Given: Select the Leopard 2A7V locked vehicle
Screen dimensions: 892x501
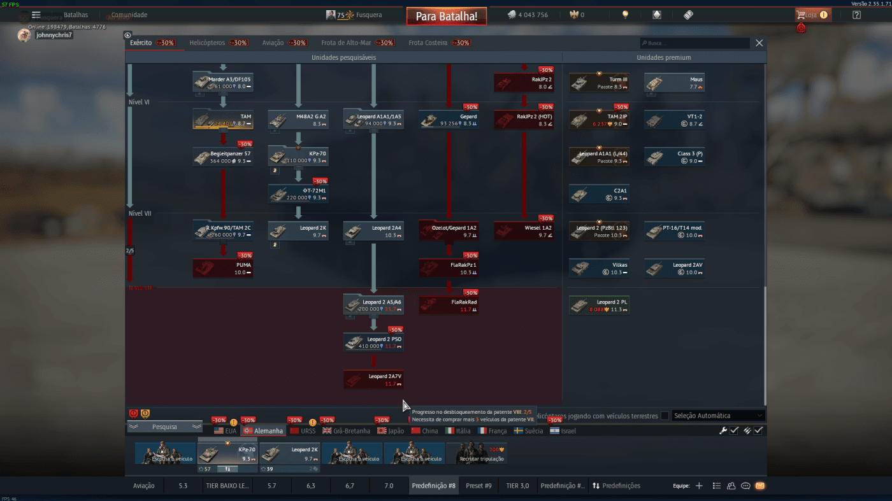Looking at the screenshot, I should (373, 379).
